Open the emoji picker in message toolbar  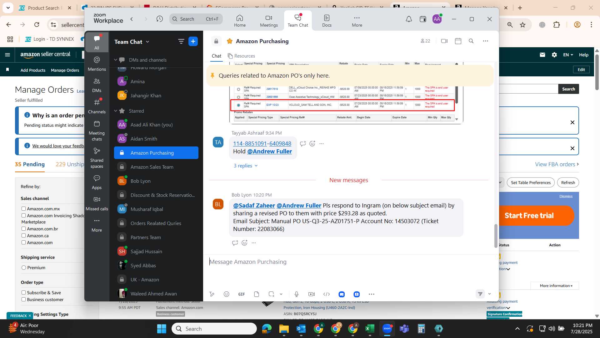pyautogui.click(x=227, y=294)
